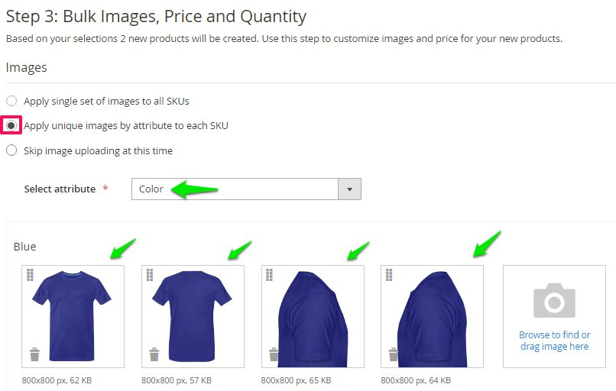Click 'Browse to find or drag image here' link
Image resolution: width=616 pixels, height=391 pixels.
coord(554,341)
